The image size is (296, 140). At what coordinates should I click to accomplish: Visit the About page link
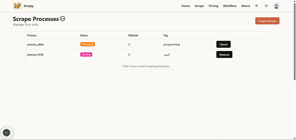245,6
